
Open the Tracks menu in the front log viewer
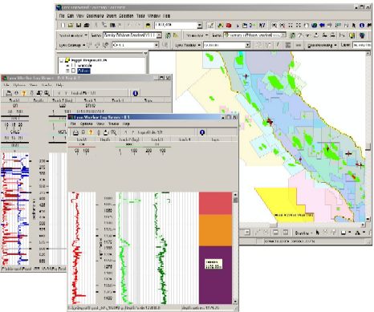point(114,124)
